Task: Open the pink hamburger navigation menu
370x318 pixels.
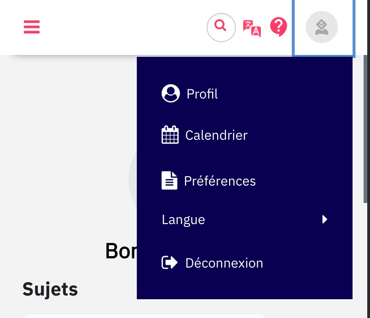Action: coord(32,27)
